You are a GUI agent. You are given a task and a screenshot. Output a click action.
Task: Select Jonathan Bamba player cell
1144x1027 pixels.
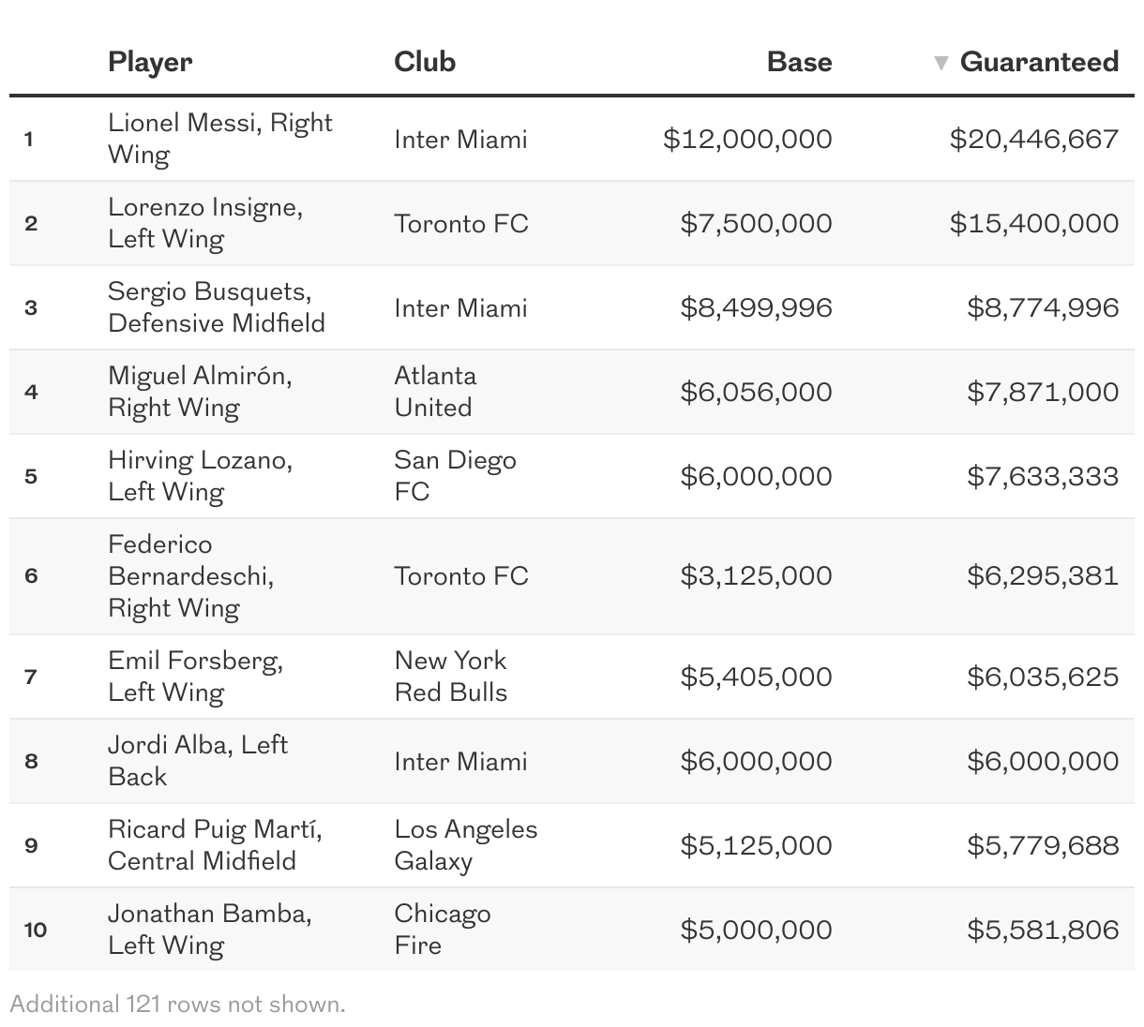(210, 930)
